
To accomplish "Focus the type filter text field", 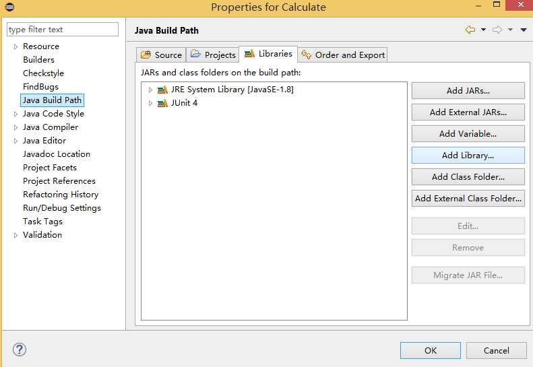I will click(63, 29).
